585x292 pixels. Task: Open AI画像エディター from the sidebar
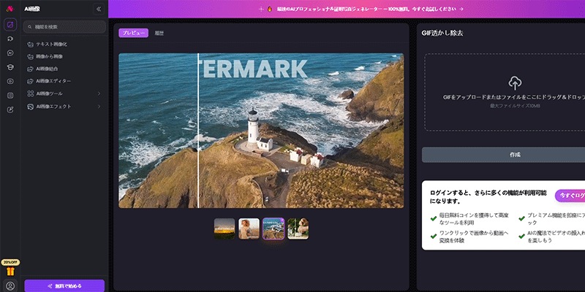54,80
